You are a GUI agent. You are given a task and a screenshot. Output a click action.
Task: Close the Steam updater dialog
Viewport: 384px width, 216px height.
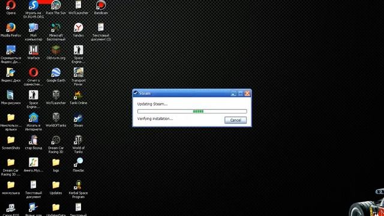click(x=247, y=94)
